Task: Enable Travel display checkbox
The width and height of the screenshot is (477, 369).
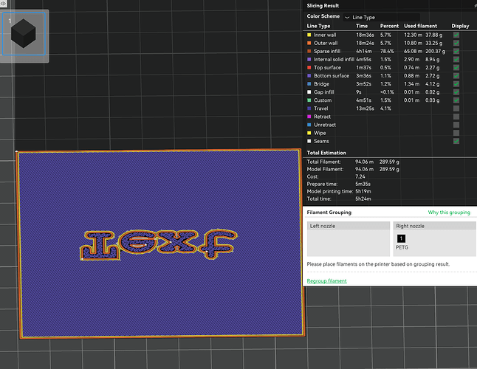Action: click(456, 108)
